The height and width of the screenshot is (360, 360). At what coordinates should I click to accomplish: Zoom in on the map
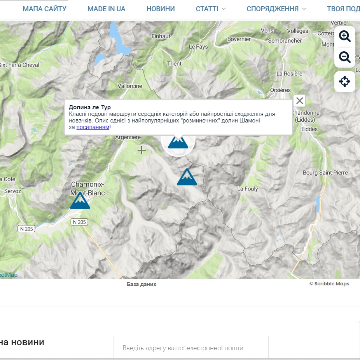click(x=344, y=36)
